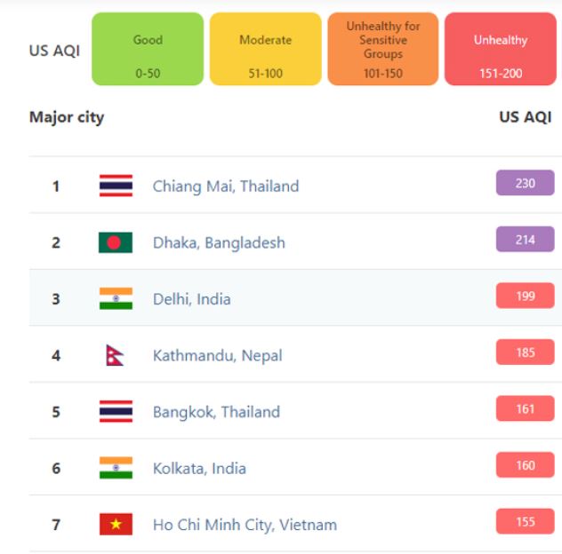Click the India flag next to Kolkata
The width and height of the screenshot is (562, 554).
116,468
